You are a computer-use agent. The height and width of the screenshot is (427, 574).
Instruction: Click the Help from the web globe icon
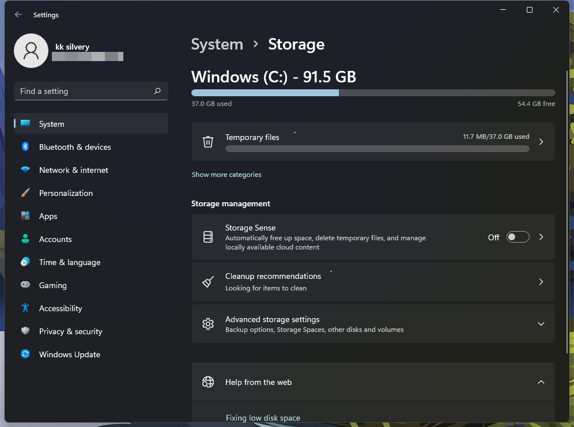tap(208, 382)
